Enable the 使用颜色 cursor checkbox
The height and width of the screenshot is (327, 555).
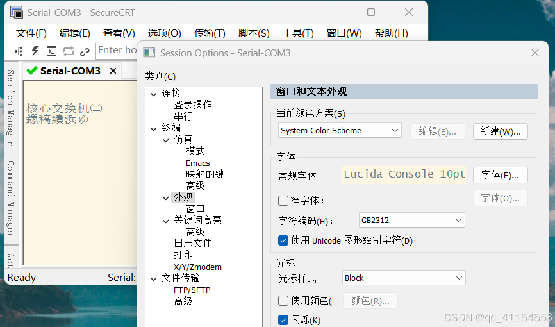pos(283,301)
